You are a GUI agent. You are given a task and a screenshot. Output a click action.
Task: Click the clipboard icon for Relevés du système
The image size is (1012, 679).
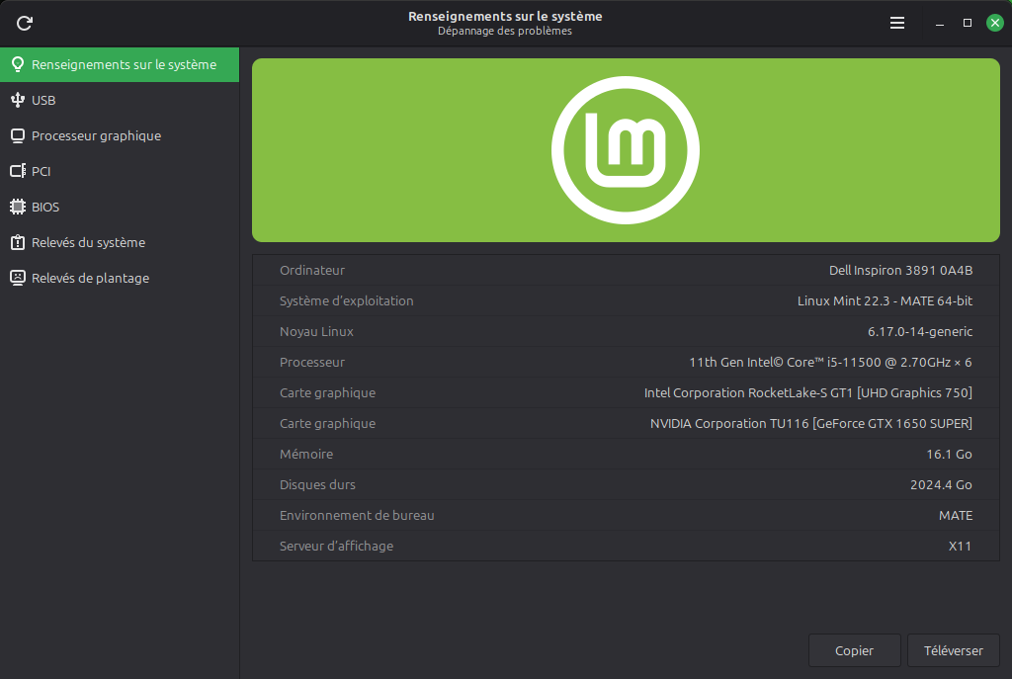tap(18, 243)
